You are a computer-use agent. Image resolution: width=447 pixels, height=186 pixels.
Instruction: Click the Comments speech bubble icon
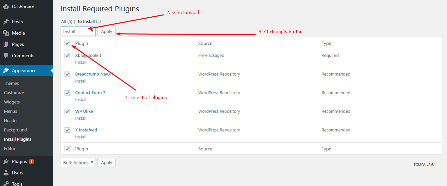tap(6, 56)
